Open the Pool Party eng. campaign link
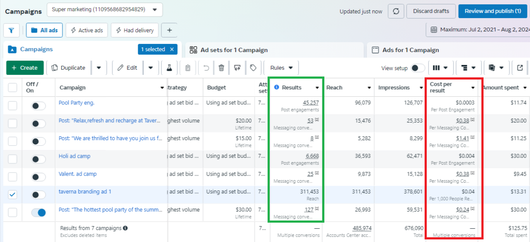 tap(77, 103)
